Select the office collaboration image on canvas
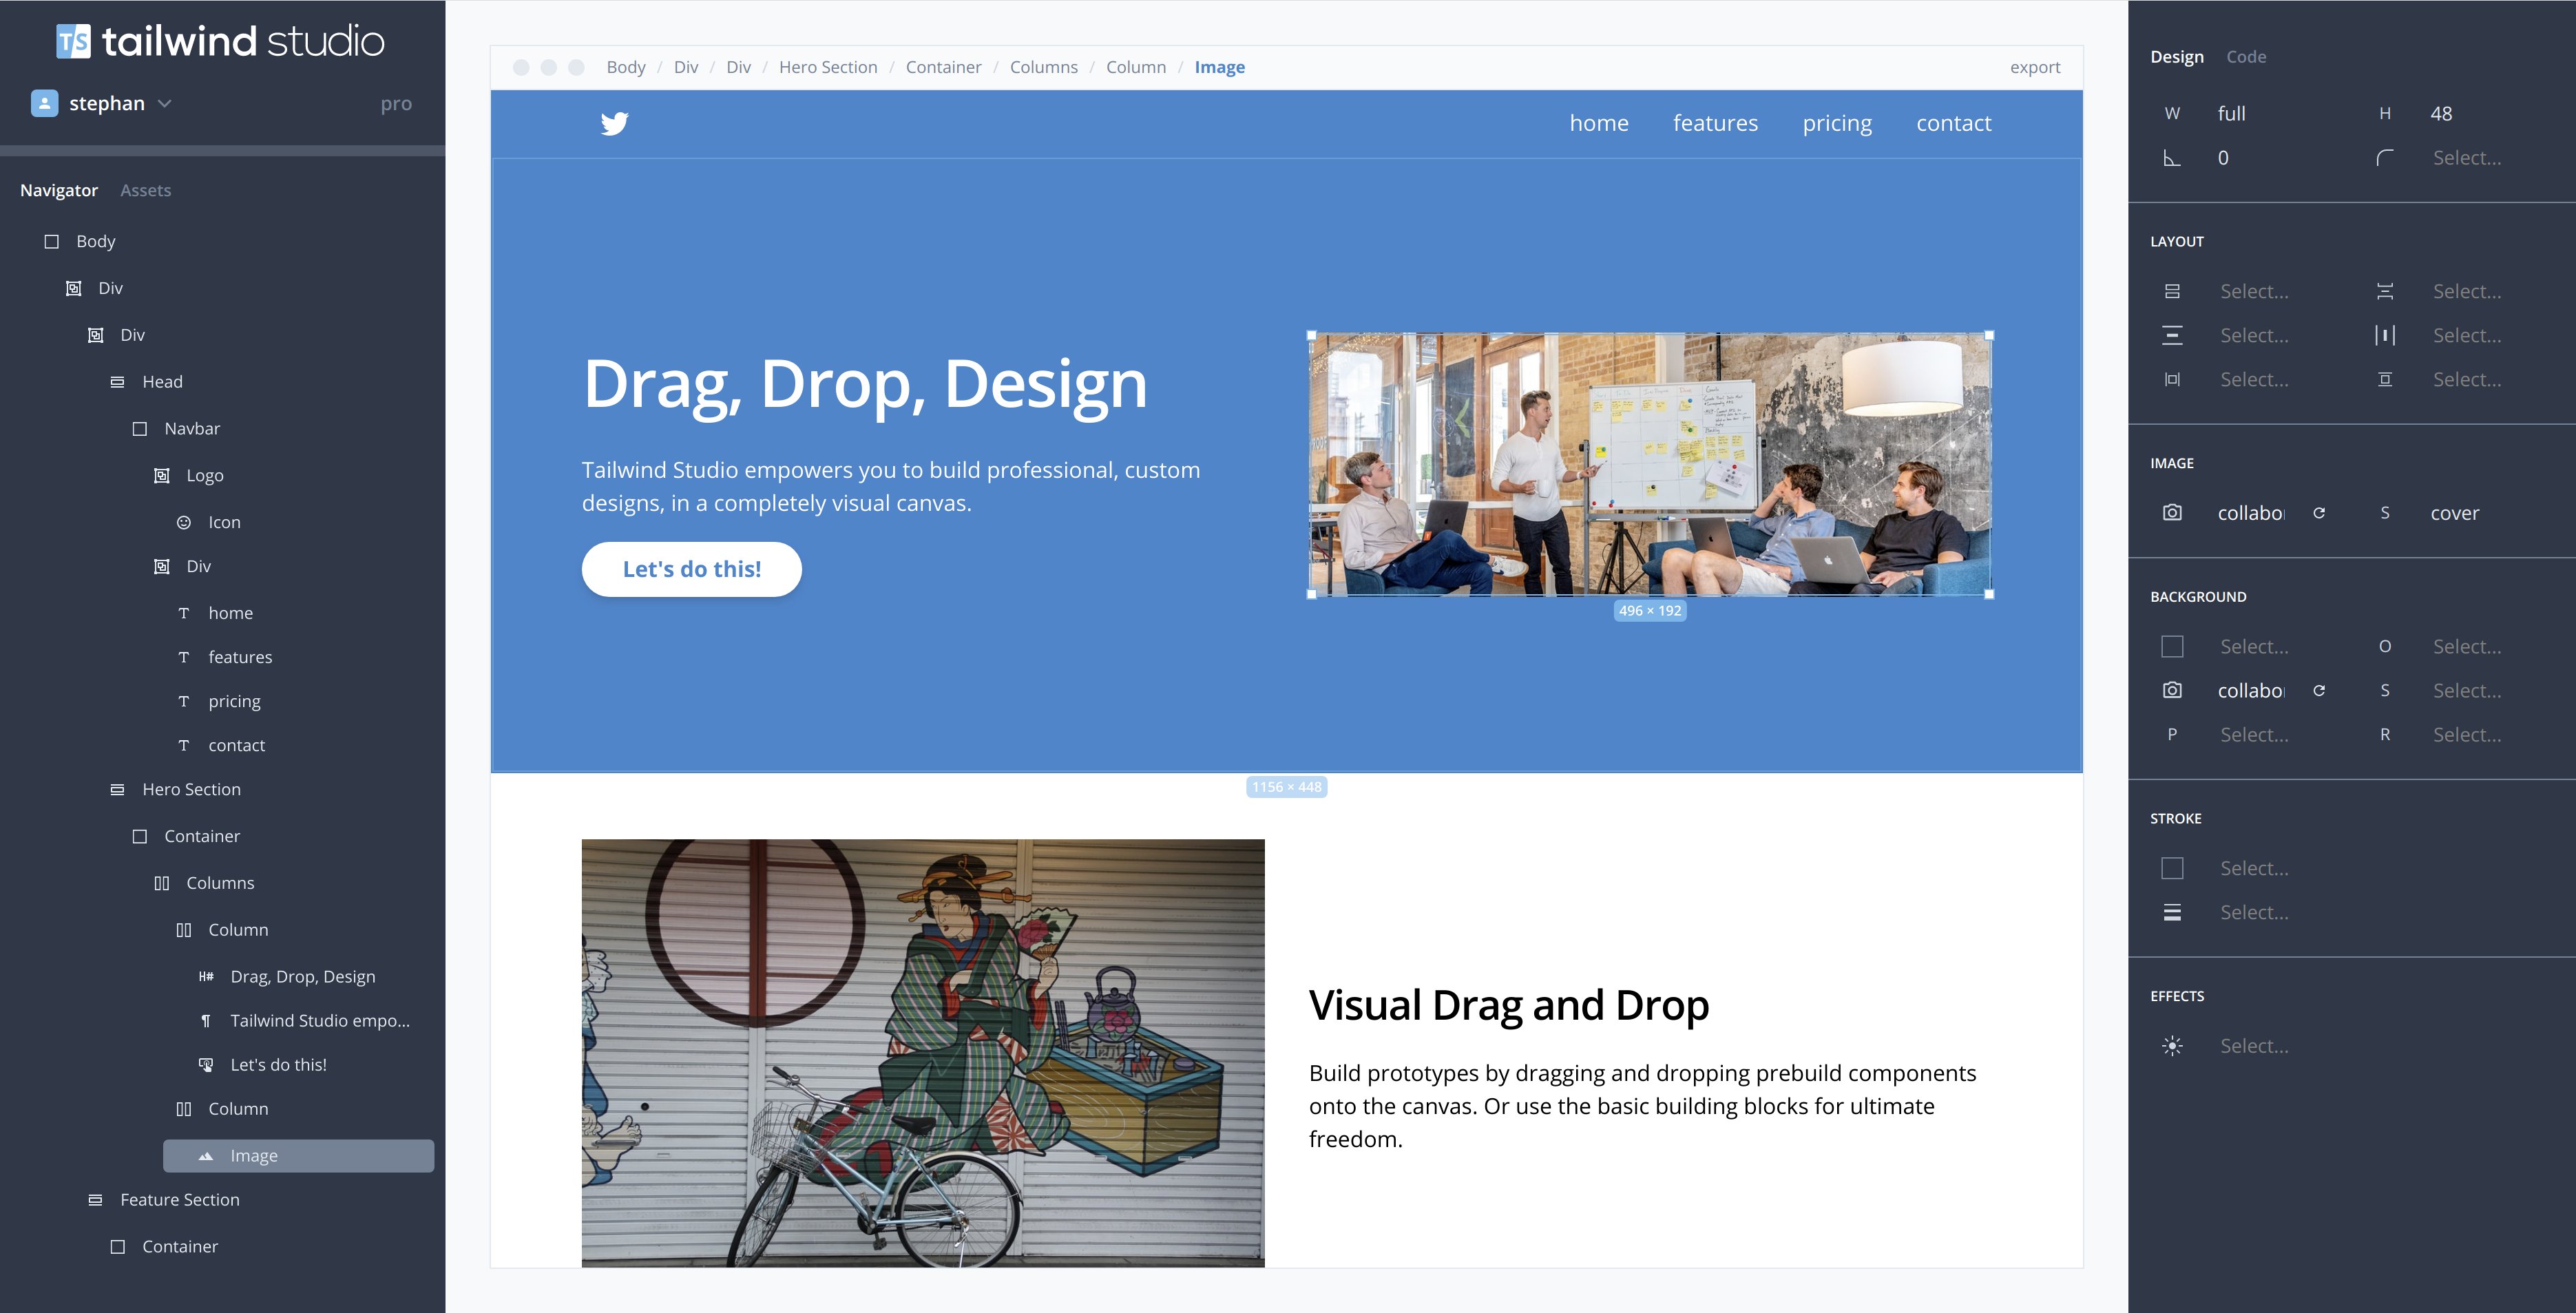Viewport: 2576px width, 1313px height. (1650, 464)
